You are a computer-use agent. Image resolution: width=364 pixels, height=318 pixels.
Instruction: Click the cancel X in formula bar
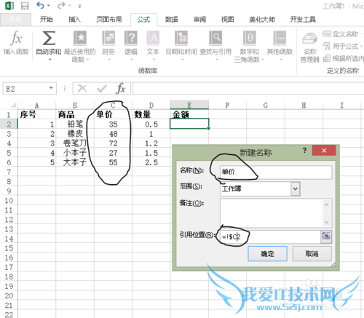(x=82, y=89)
